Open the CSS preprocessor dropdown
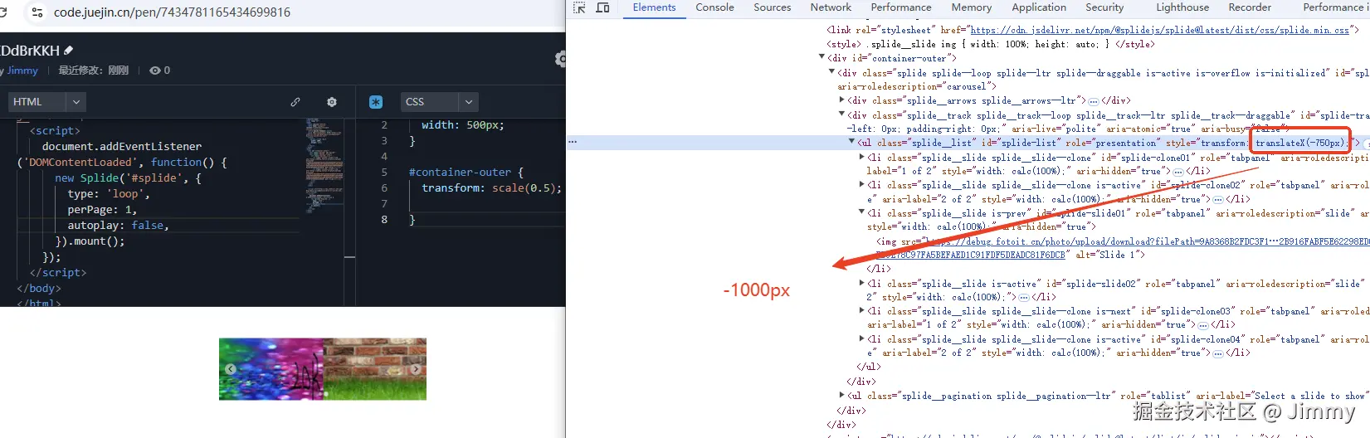Viewport: 1370px width, 438px height. 440,102
